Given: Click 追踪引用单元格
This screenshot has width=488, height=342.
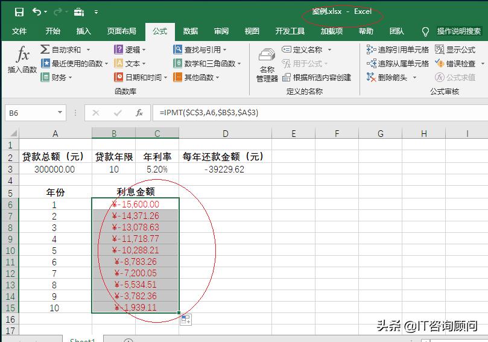Looking at the screenshot, I should [x=398, y=50].
